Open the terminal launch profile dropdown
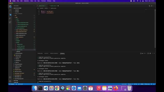The height and width of the screenshot is (92, 164). [x=146, y=53]
